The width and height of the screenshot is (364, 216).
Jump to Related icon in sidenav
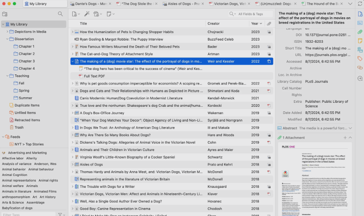tap(360, 68)
